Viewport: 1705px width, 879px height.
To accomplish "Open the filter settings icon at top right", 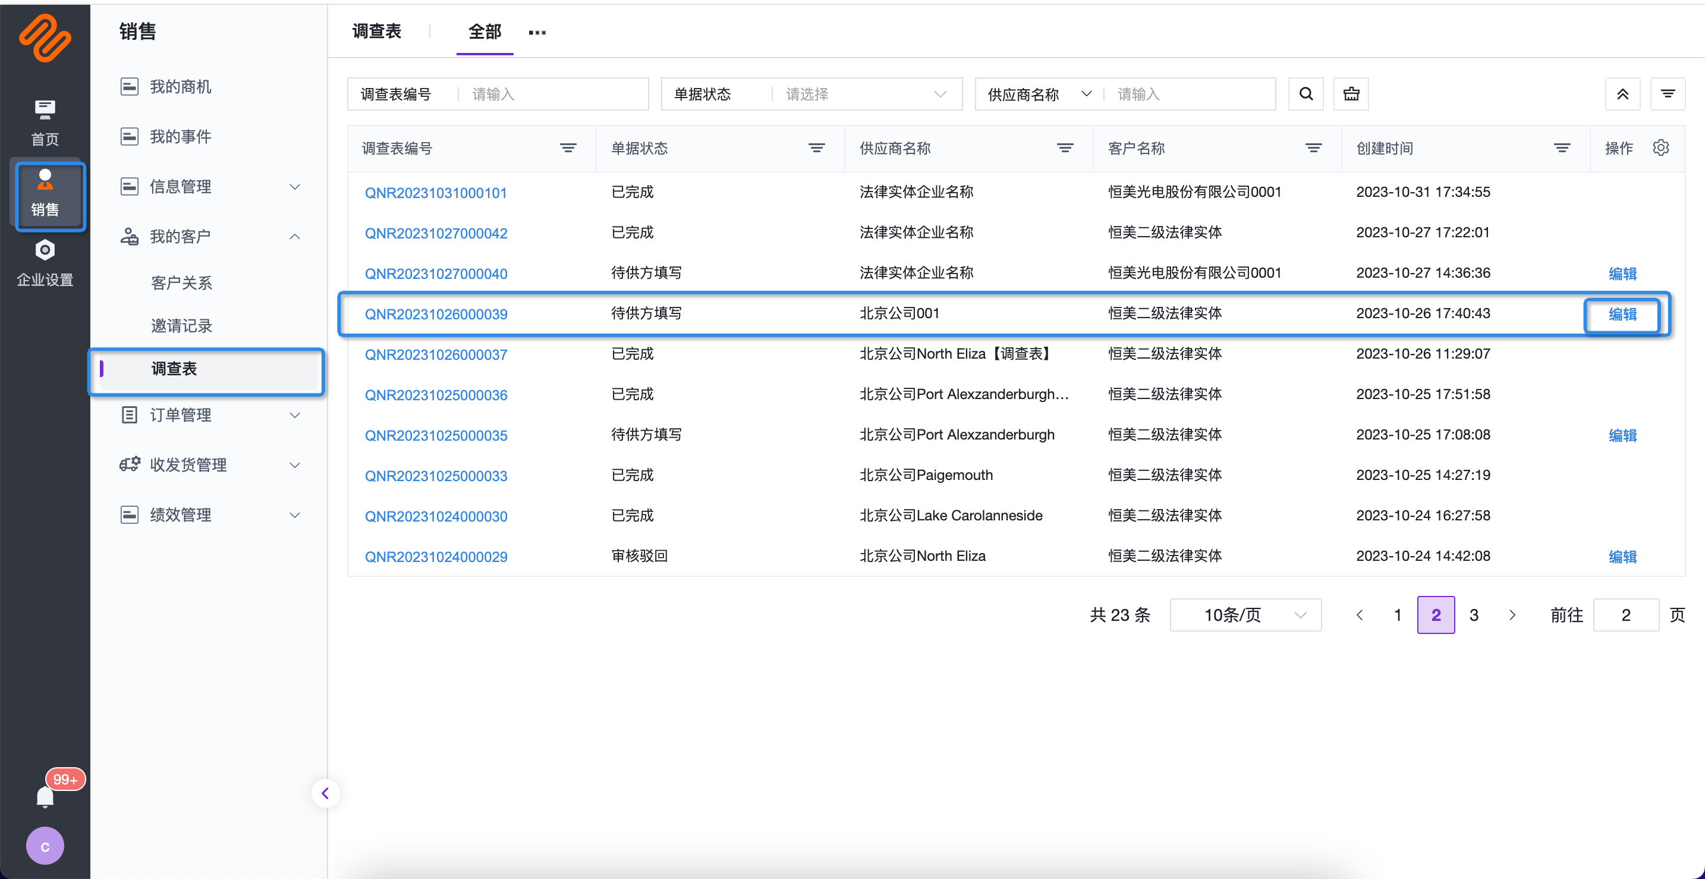I will click(x=1668, y=94).
